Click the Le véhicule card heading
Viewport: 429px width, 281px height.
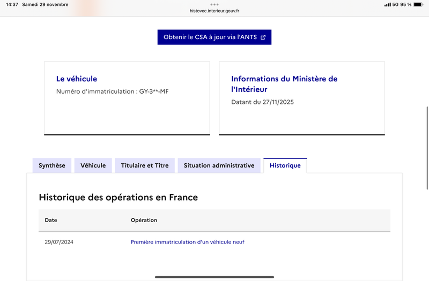point(77,79)
